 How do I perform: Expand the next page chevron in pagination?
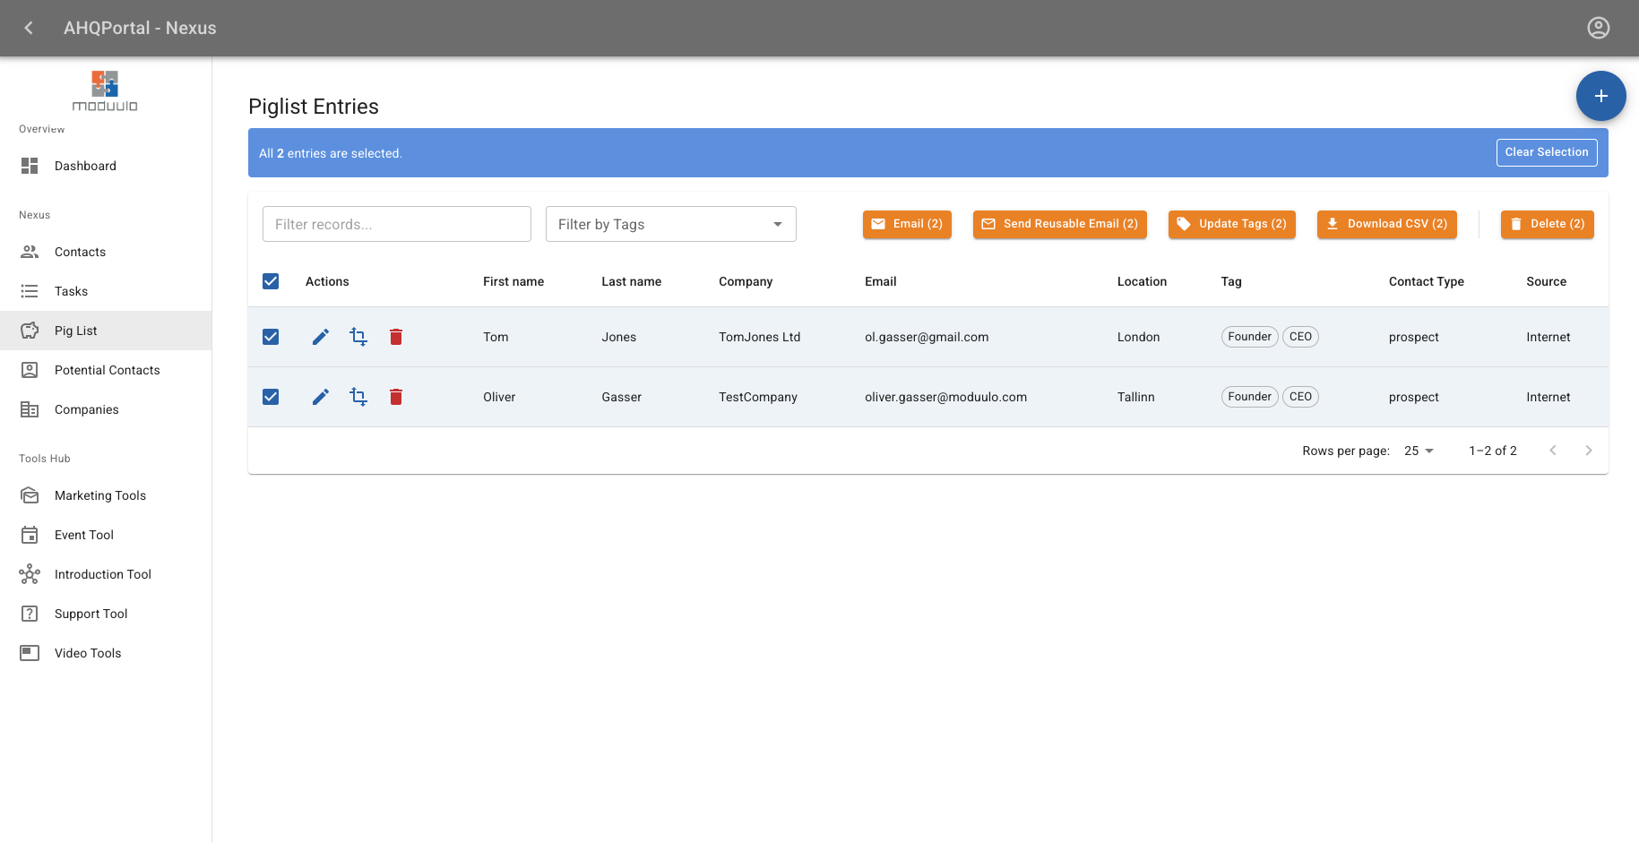[1589, 451]
